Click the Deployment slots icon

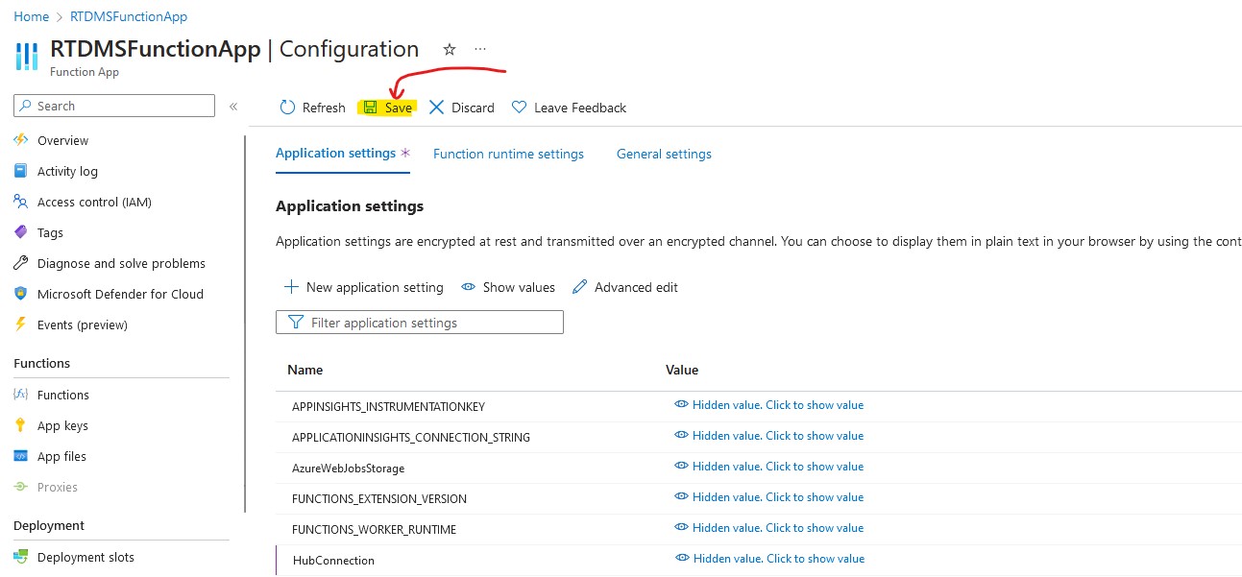point(21,557)
